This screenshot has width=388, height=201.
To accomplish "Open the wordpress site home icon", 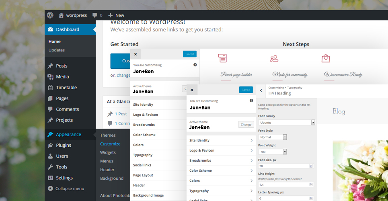I will click(61, 15).
